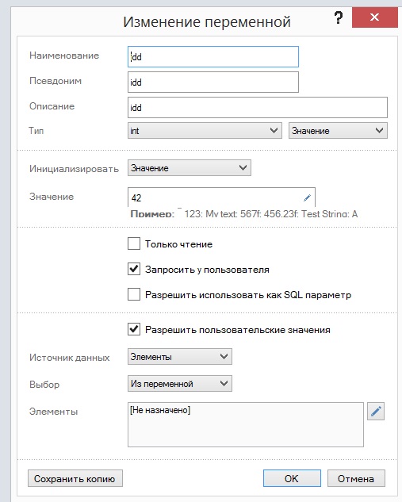The width and height of the screenshot is (402, 502).
Task: Expand the Значение dropdown next to the type
Action: point(338,131)
